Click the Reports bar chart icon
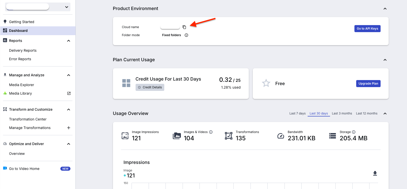The image size is (407, 189). click(5, 40)
